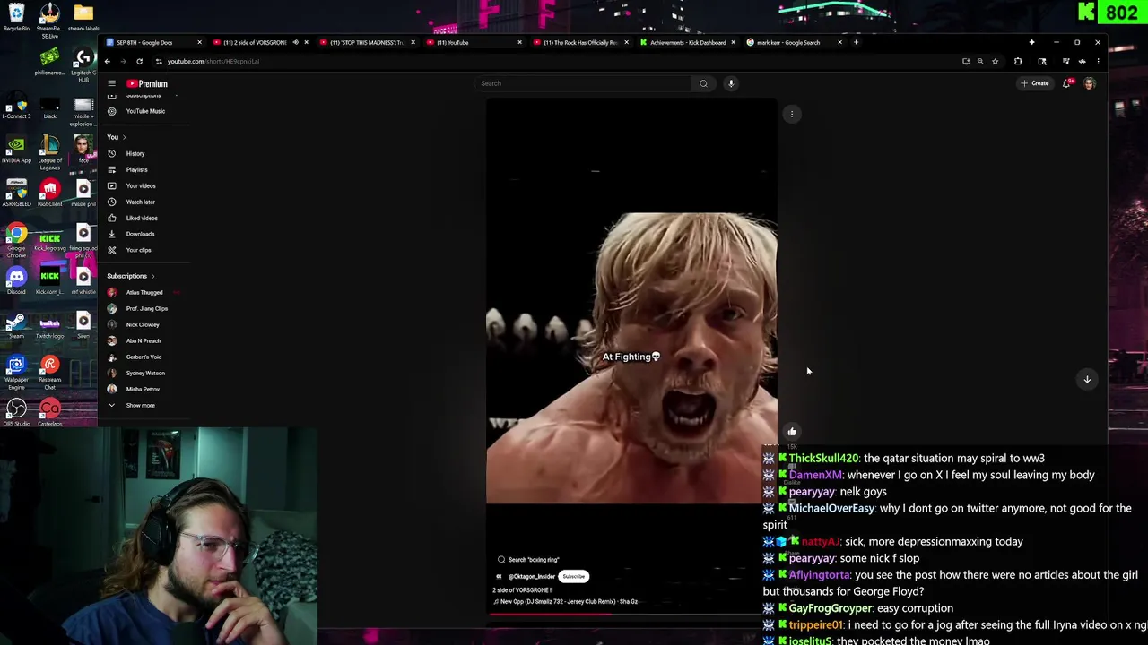This screenshot has height=645, width=1148.
Task: Click the browser address bar URL
Action: point(213,62)
